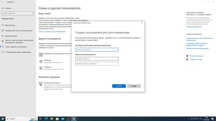The height and width of the screenshot is (121, 216).
Task: Open Task View on taskbar
Action: 40,119
